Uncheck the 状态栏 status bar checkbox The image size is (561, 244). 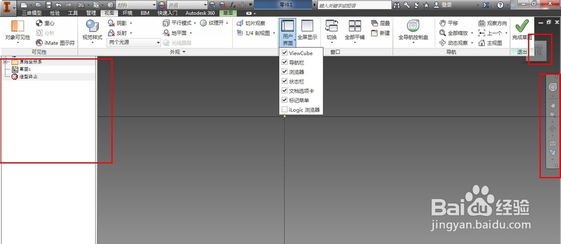click(284, 81)
